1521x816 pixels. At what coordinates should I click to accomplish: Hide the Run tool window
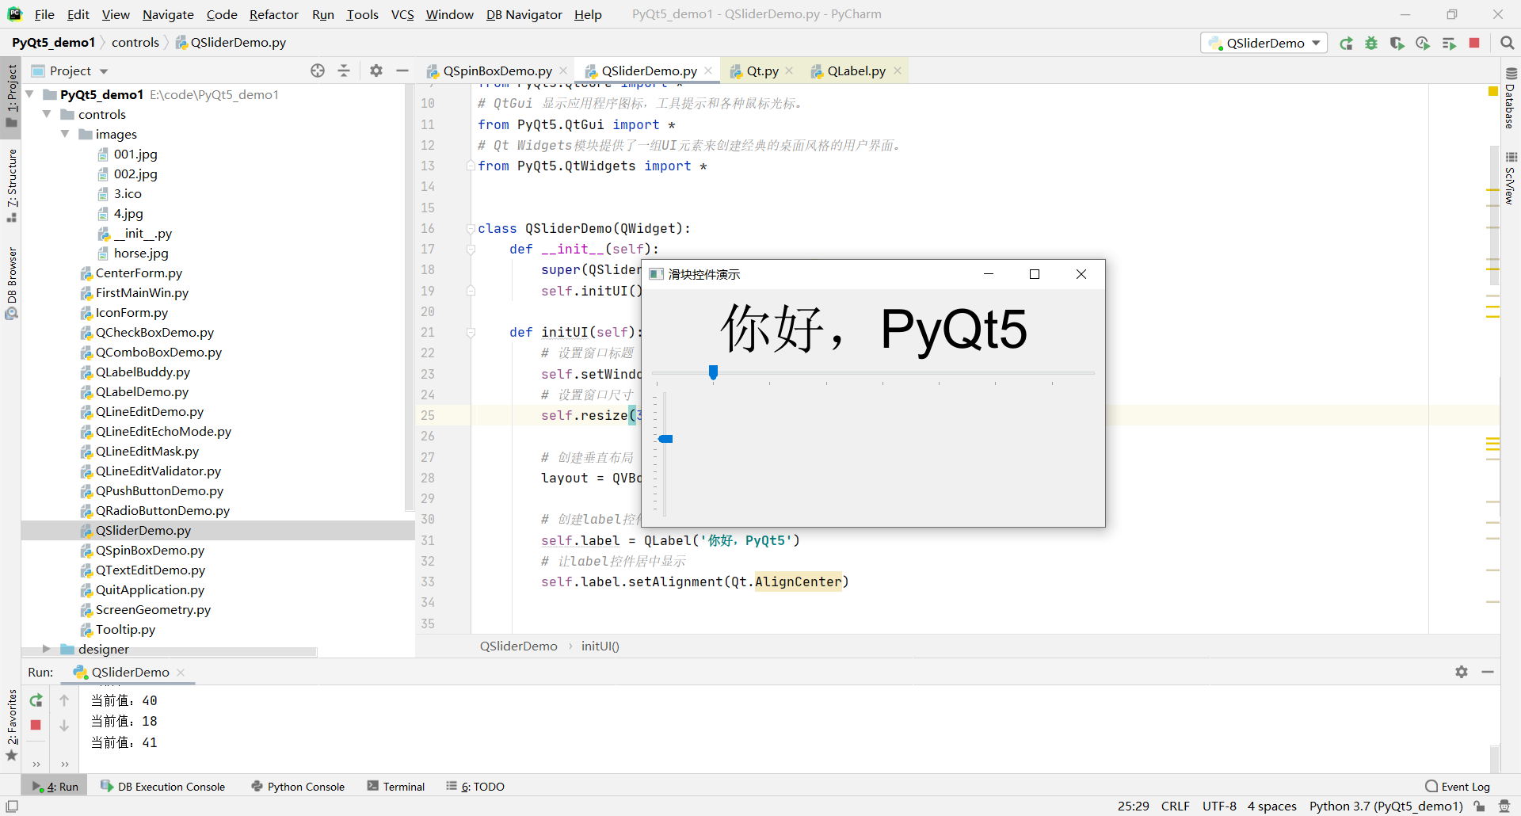[x=1488, y=672]
